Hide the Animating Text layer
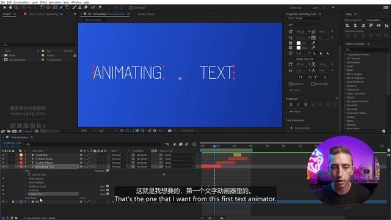The height and width of the screenshot is (220, 391). point(2,166)
